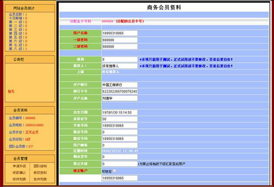
Task: Click the 身份证号 field showing 00
Action: pyautogui.click(x=120, y=119)
